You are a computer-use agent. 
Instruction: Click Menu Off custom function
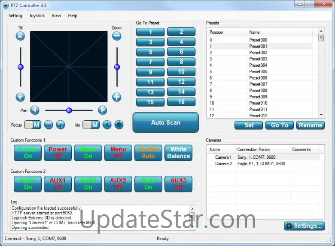(x=118, y=153)
